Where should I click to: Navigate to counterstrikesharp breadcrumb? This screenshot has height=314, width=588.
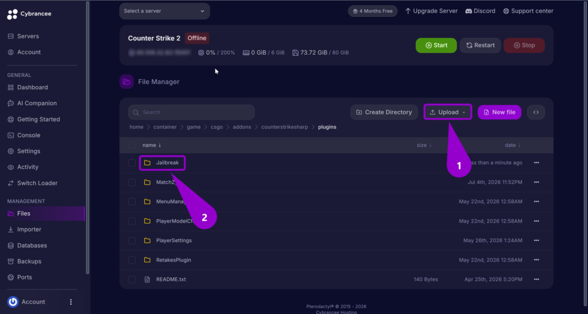pyautogui.click(x=285, y=127)
